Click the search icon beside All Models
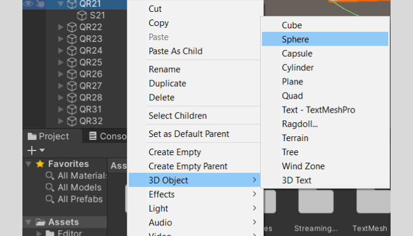Screen dimensions: 413x236 (x=50, y=188)
